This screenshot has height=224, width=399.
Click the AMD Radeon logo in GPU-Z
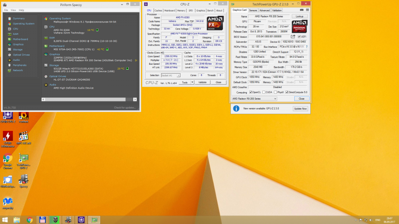(300, 26)
